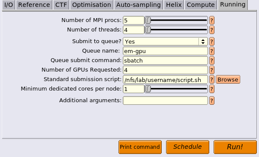Open the CTF tab
This screenshot has width=259, height=157.
tap(61, 5)
